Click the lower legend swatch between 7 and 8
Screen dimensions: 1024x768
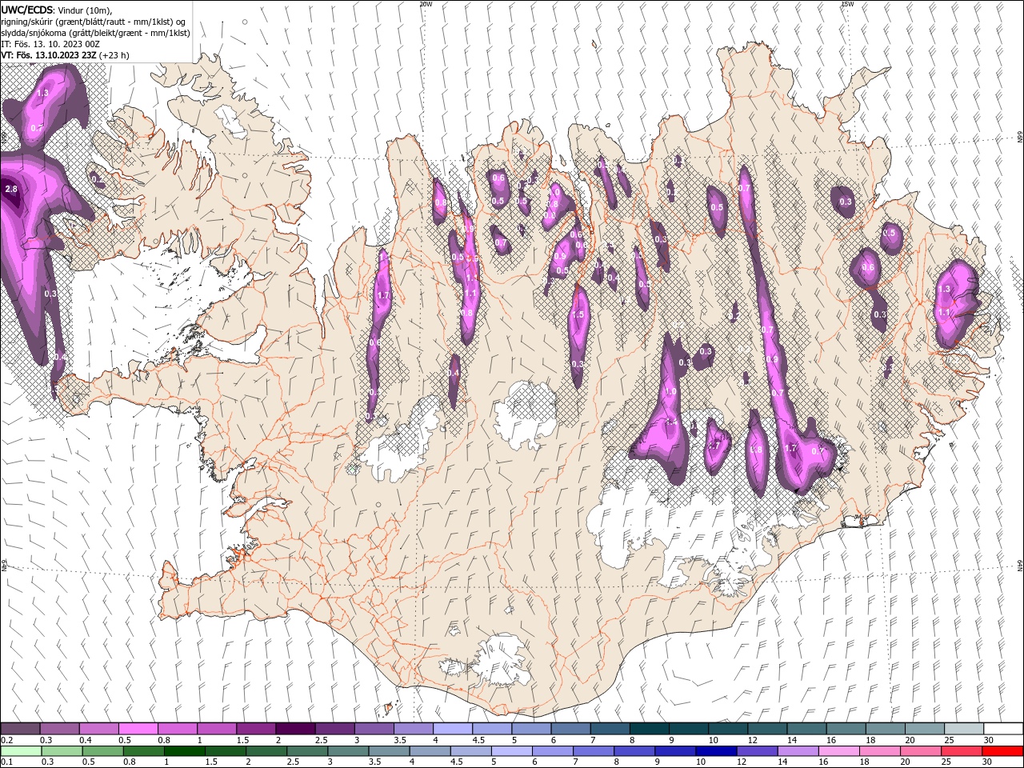pos(594,751)
